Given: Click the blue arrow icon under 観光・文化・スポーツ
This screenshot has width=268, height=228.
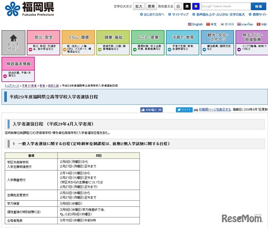Looking at the screenshot, I should point(204,49).
